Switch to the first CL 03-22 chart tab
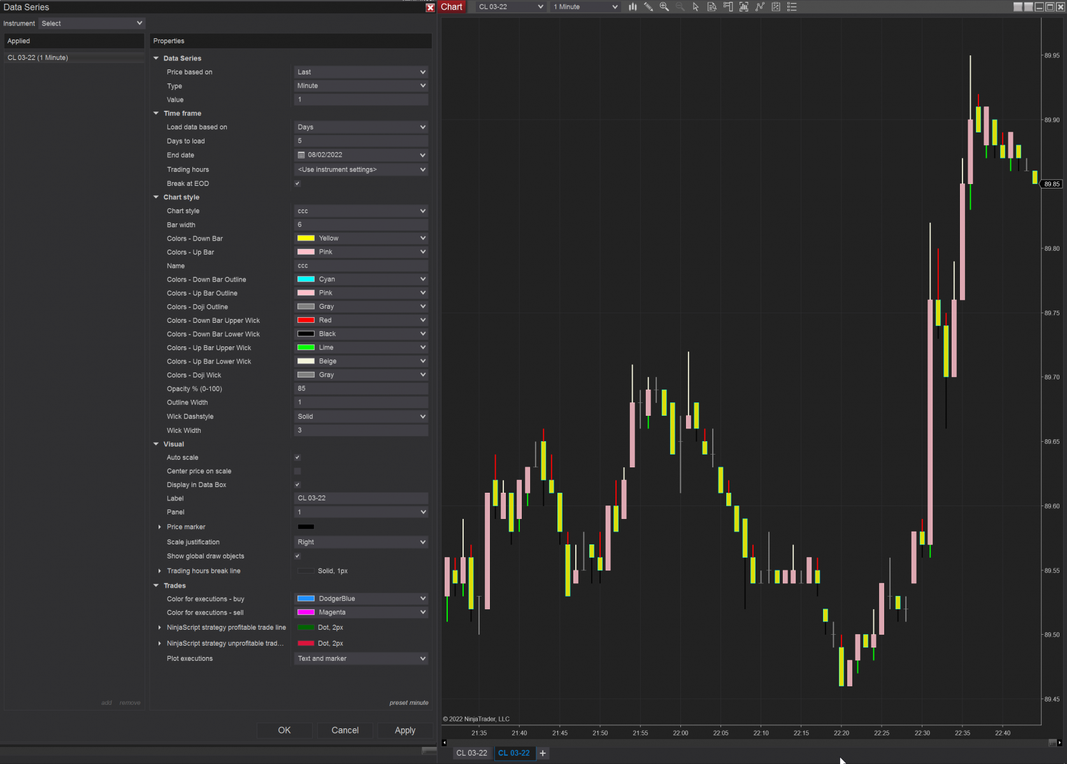This screenshot has width=1067, height=764. coord(471,753)
